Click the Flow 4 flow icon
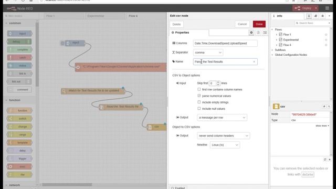The width and height of the screenshot is (336, 189). pos(280,45)
